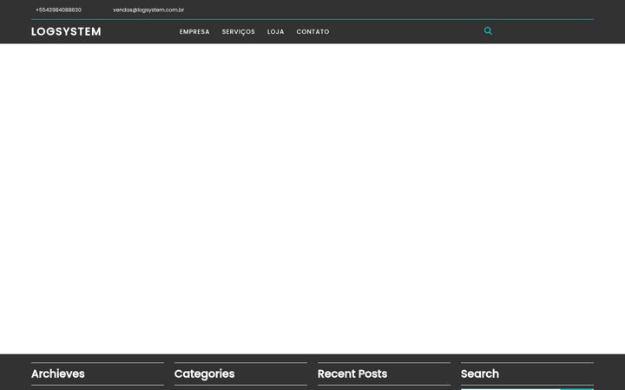Open the EMPRESA menu item
This screenshot has height=390, width=625.
(x=194, y=31)
